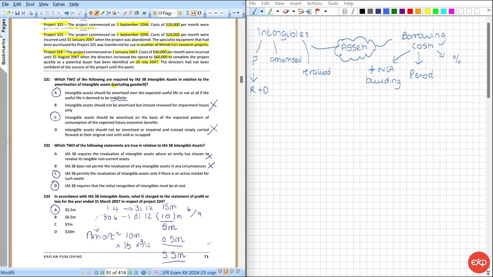The height and width of the screenshot is (277, 493).
Task: Toggle Bold formatting in journal
Action: pyautogui.click(x=345, y=12)
